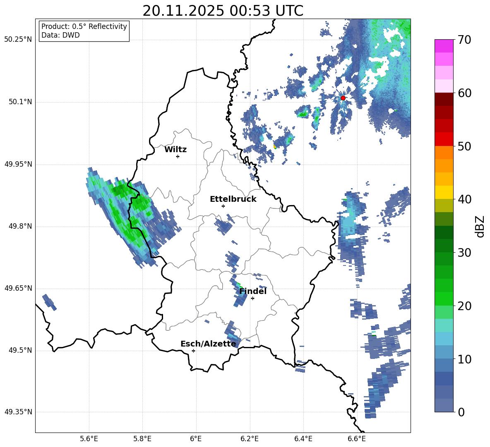The width and height of the screenshot is (490, 447).
Task: Click the Esch/Alzette city label
Action: [x=208, y=344]
